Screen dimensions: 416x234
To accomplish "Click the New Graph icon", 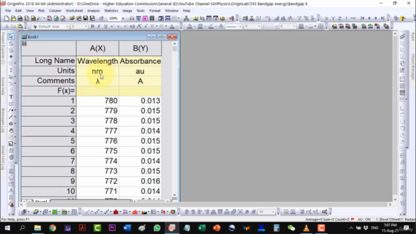I will [x=27, y=18].
